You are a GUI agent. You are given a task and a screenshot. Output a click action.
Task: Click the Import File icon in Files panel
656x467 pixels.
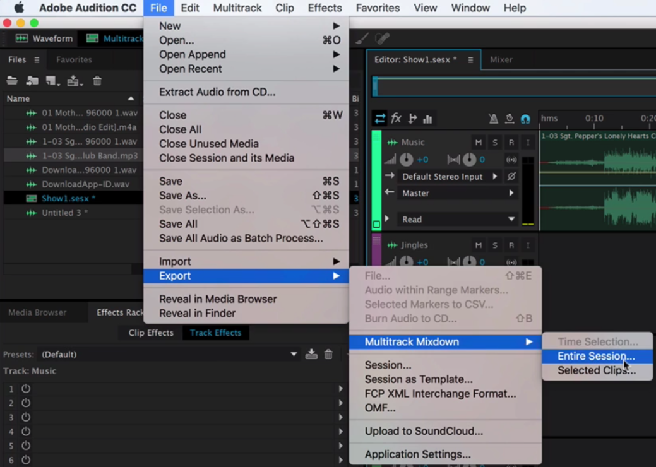(32, 81)
